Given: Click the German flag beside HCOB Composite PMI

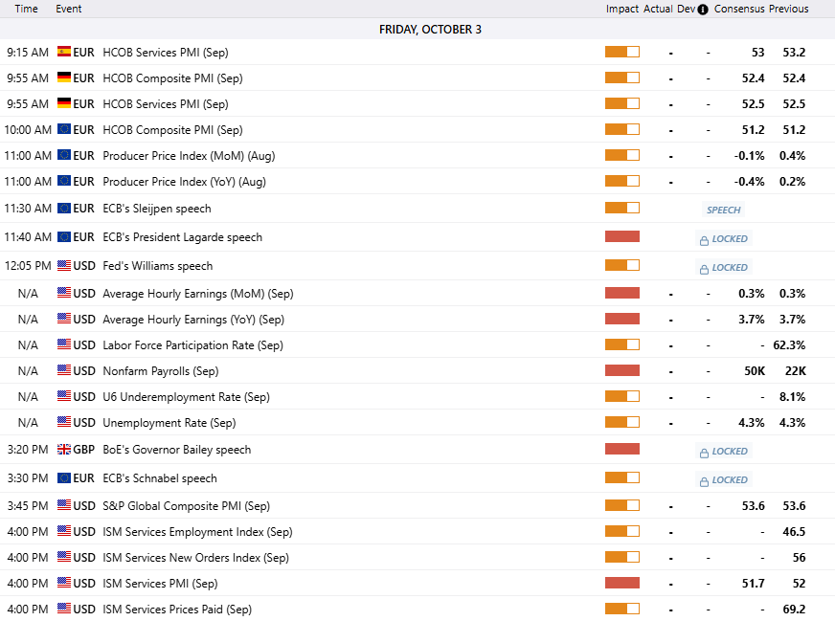Looking at the screenshot, I should pos(64,78).
